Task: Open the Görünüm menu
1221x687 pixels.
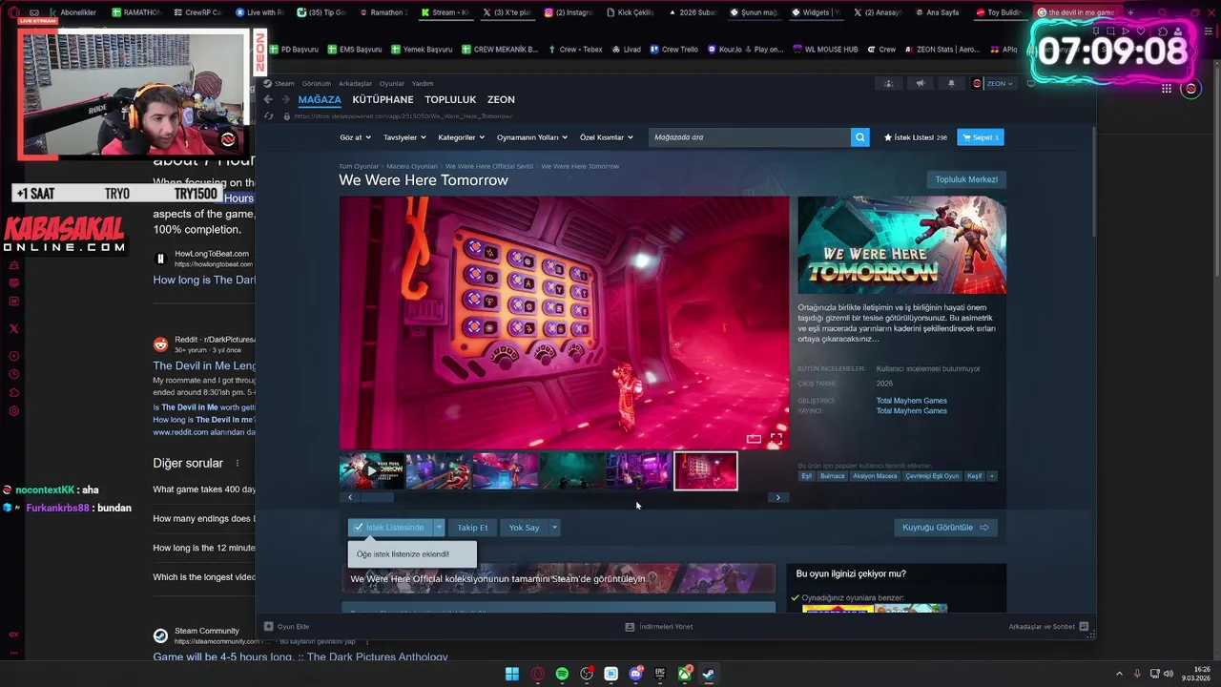Action: click(316, 84)
